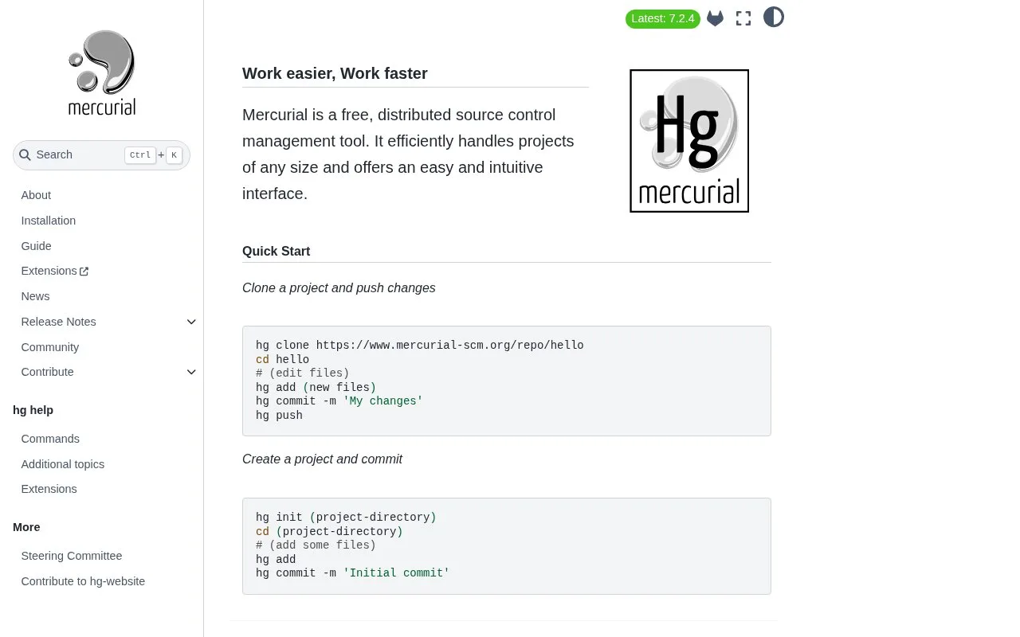
Task: Click the Quick Start heading
Action: tap(276, 251)
